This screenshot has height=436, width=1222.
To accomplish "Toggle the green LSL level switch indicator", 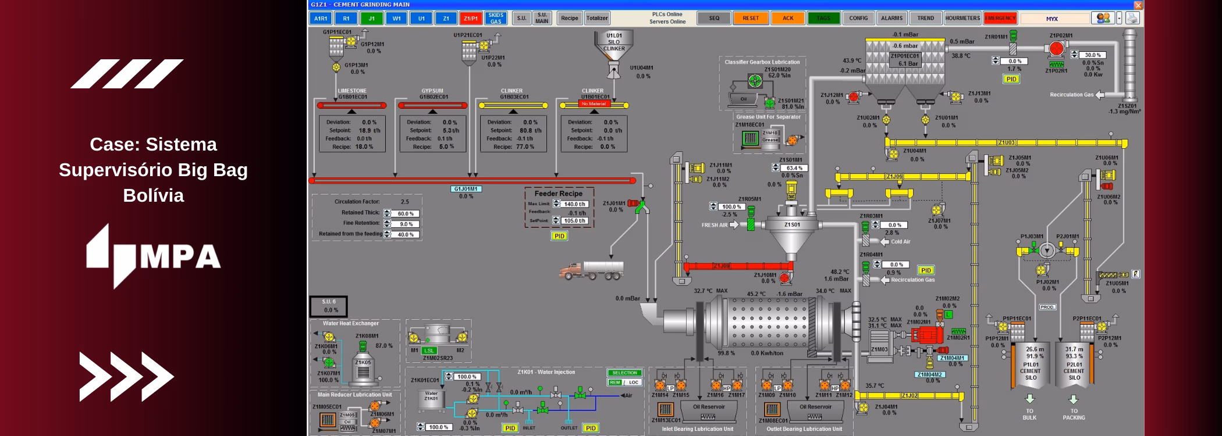I will (x=429, y=351).
